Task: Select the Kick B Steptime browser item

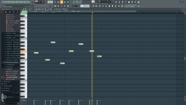Action: tap(13, 77)
